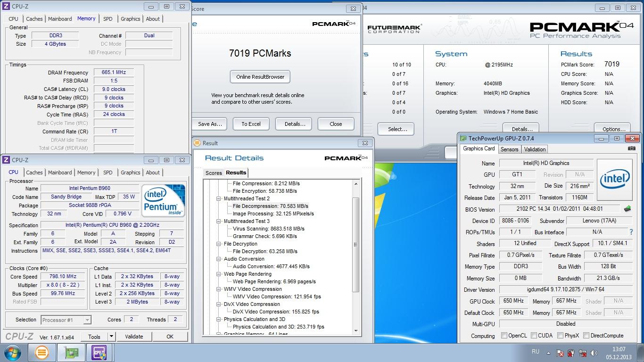Collapse the Web Page Rendering node

pos(219,274)
